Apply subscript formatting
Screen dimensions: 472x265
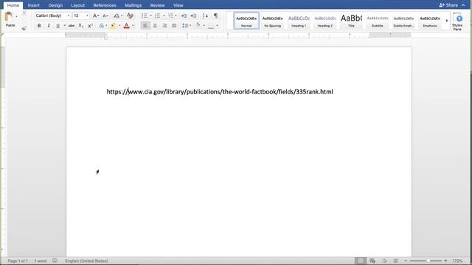point(80,26)
